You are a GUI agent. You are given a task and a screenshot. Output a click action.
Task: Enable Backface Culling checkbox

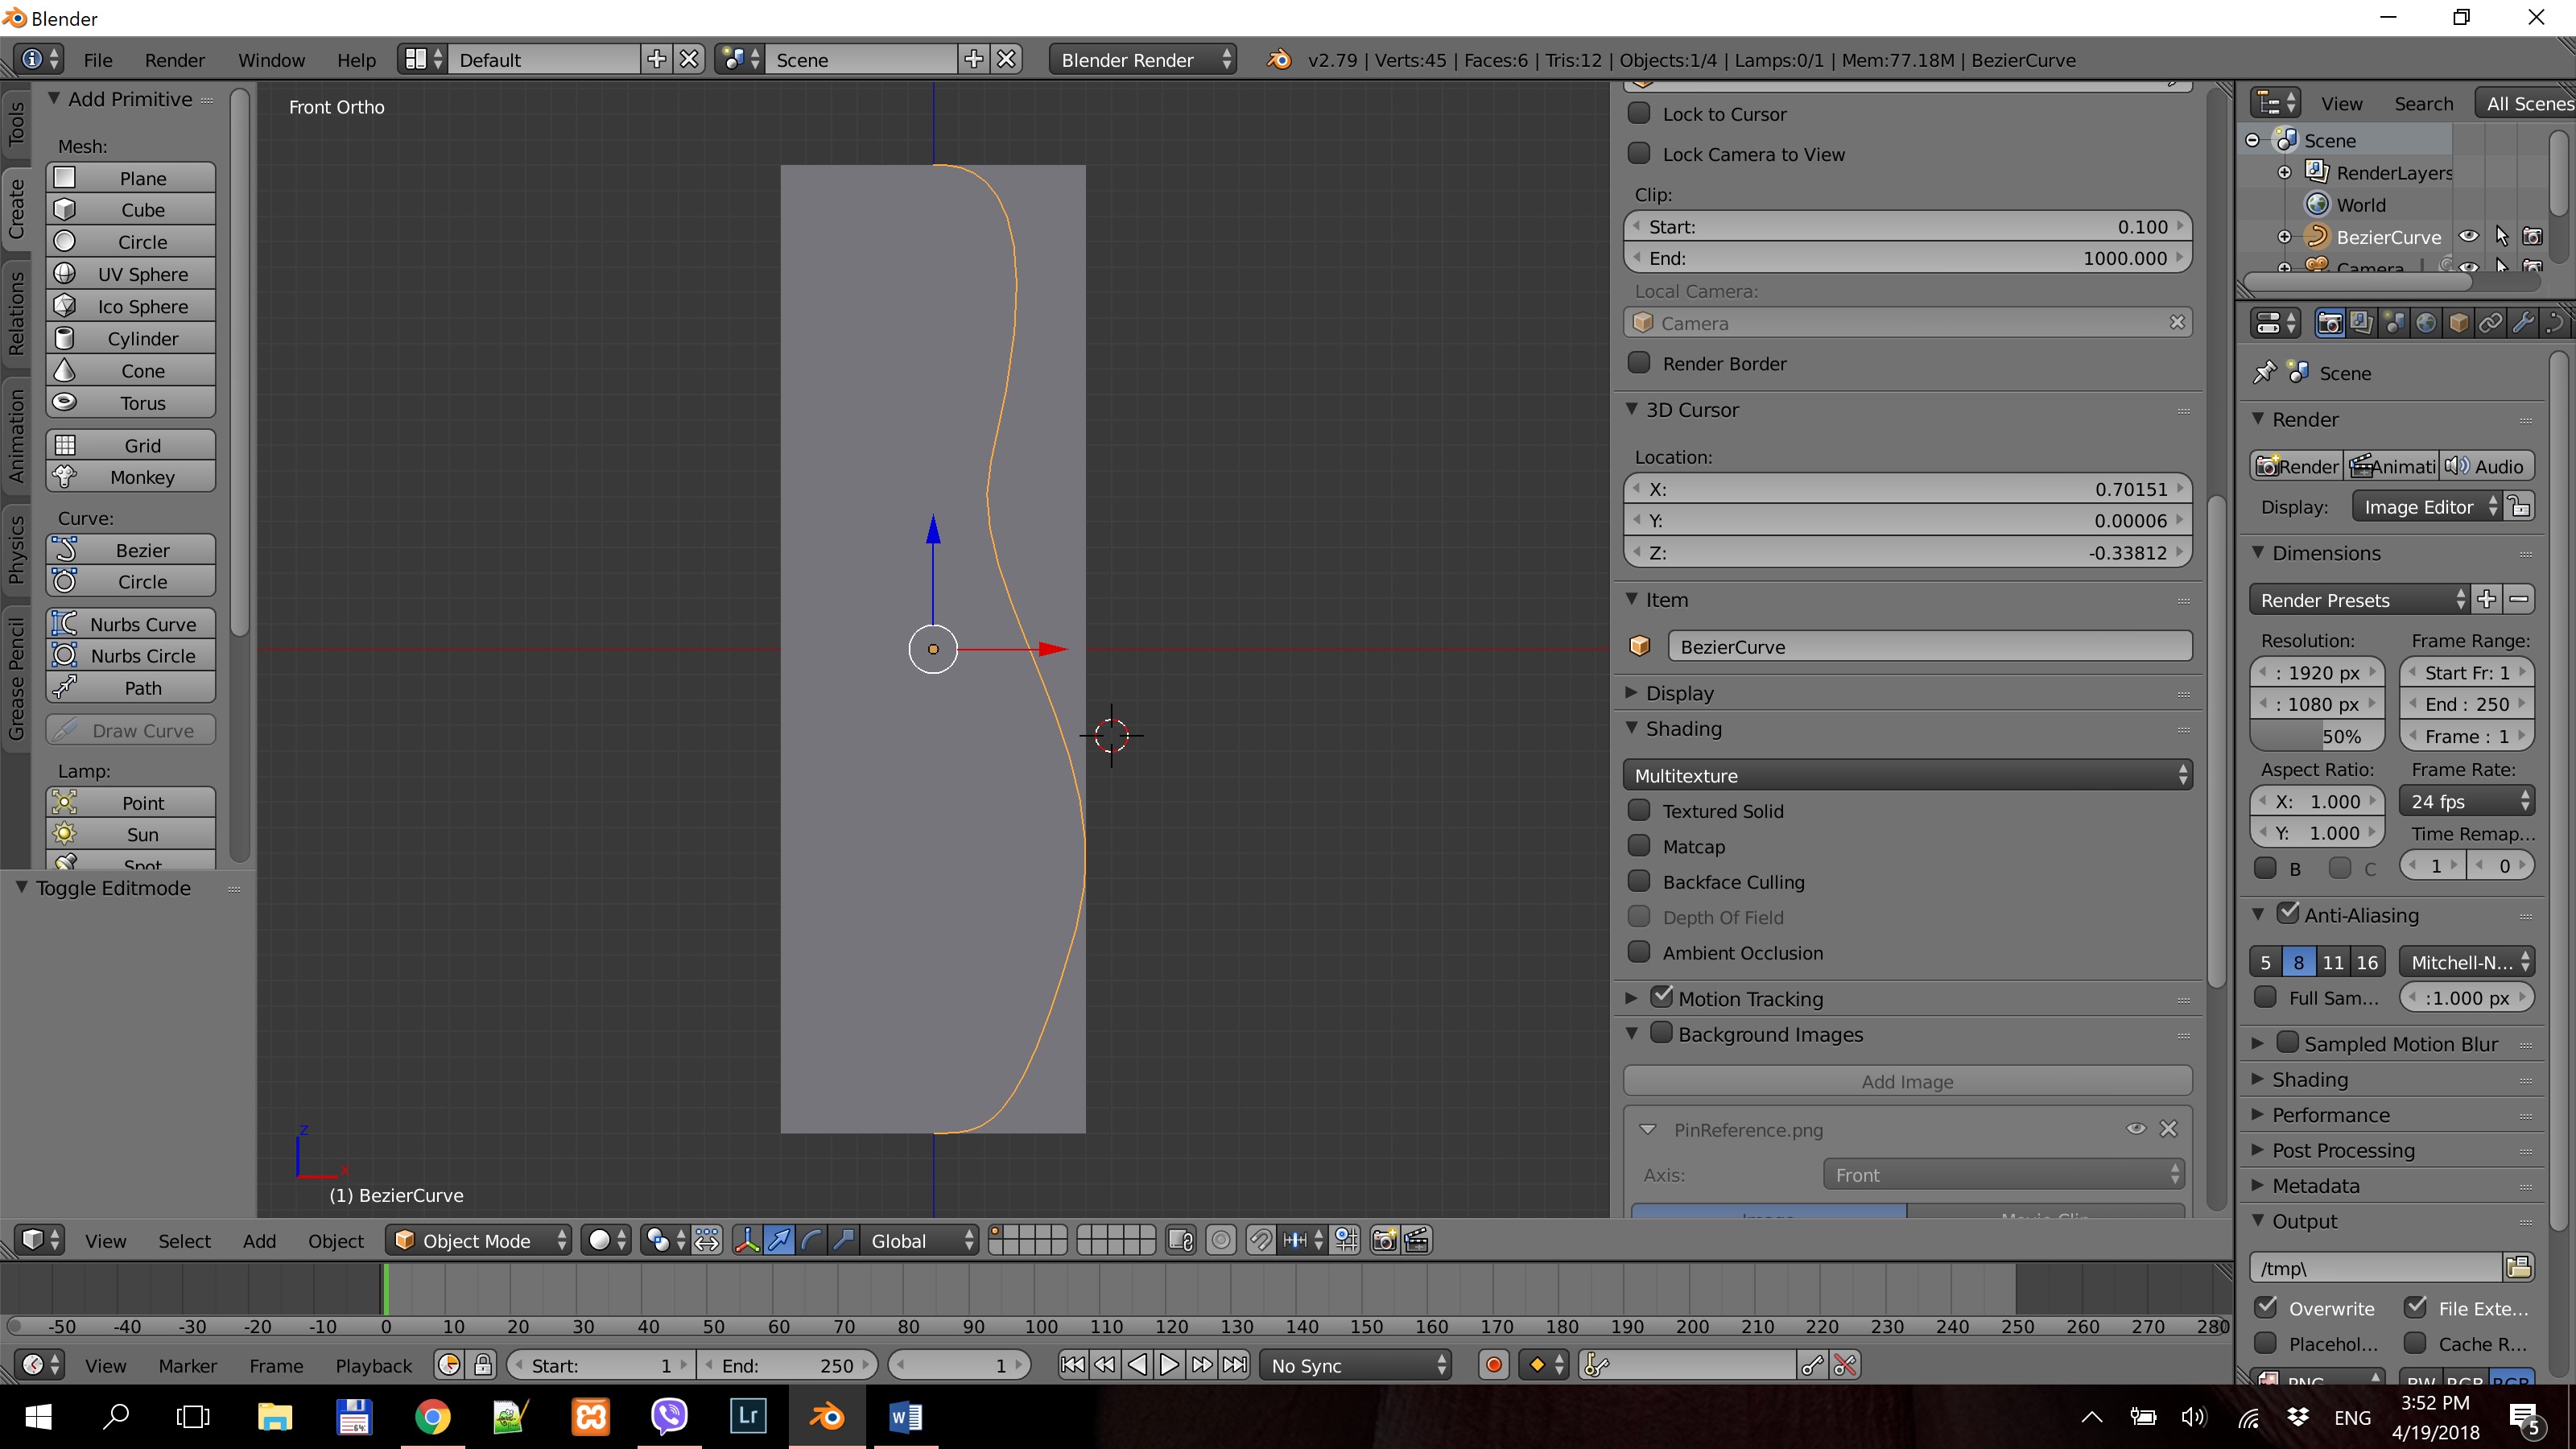point(1639,881)
